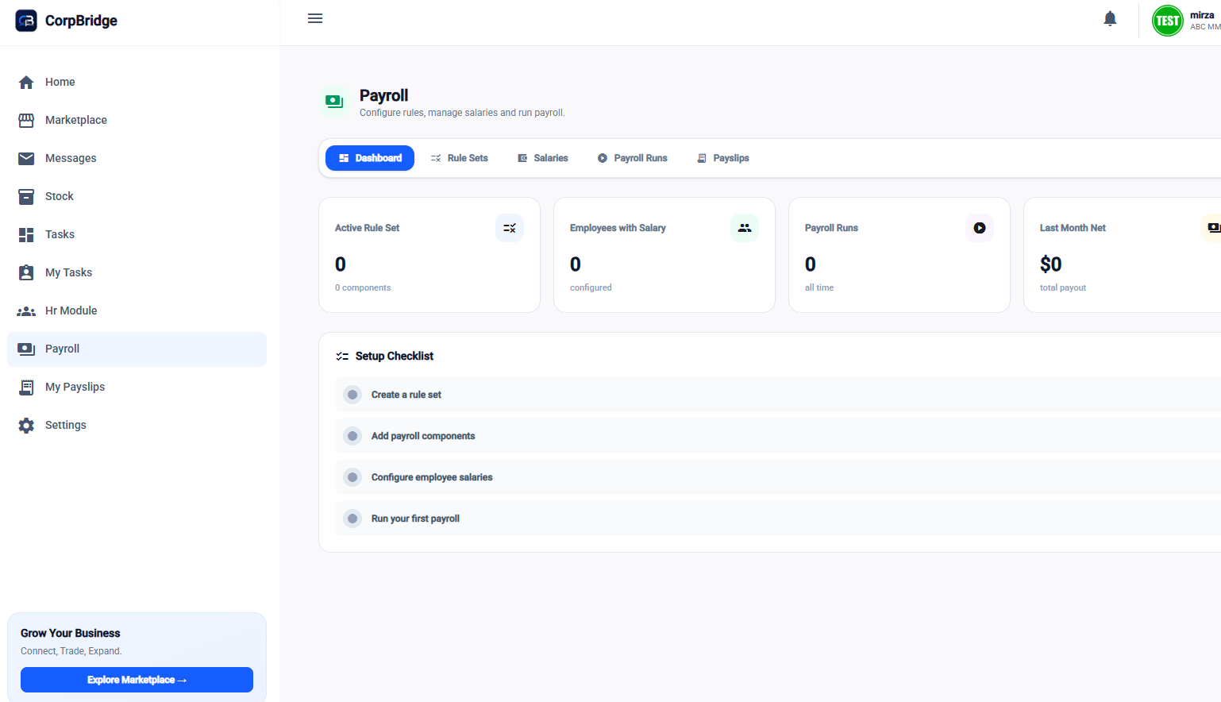Open the Payslips tab
The width and height of the screenshot is (1221, 702).
pyautogui.click(x=723, y=158)
